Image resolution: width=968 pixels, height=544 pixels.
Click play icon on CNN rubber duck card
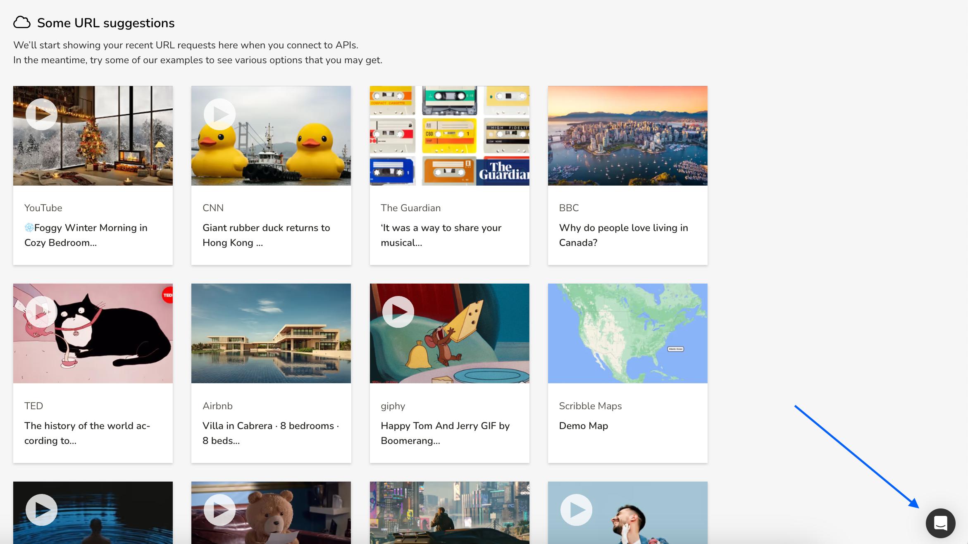click(219, 114)
